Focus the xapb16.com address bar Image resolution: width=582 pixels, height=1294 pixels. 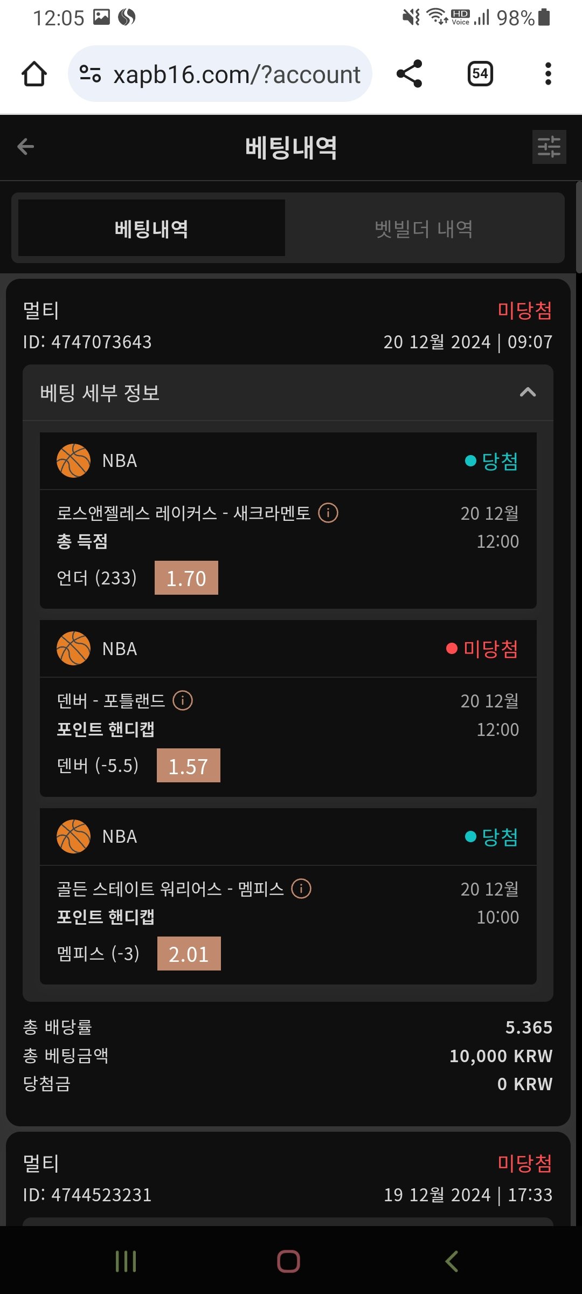[x=236, y=74]
